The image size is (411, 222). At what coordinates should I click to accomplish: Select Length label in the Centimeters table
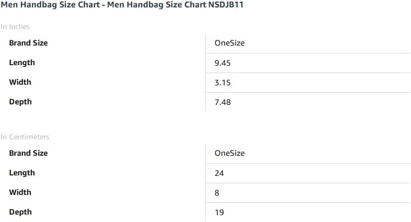click(22, 173)
